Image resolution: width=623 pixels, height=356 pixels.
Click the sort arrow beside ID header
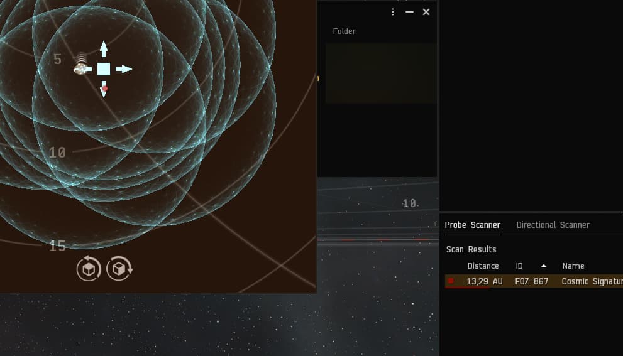pos(544,266)
